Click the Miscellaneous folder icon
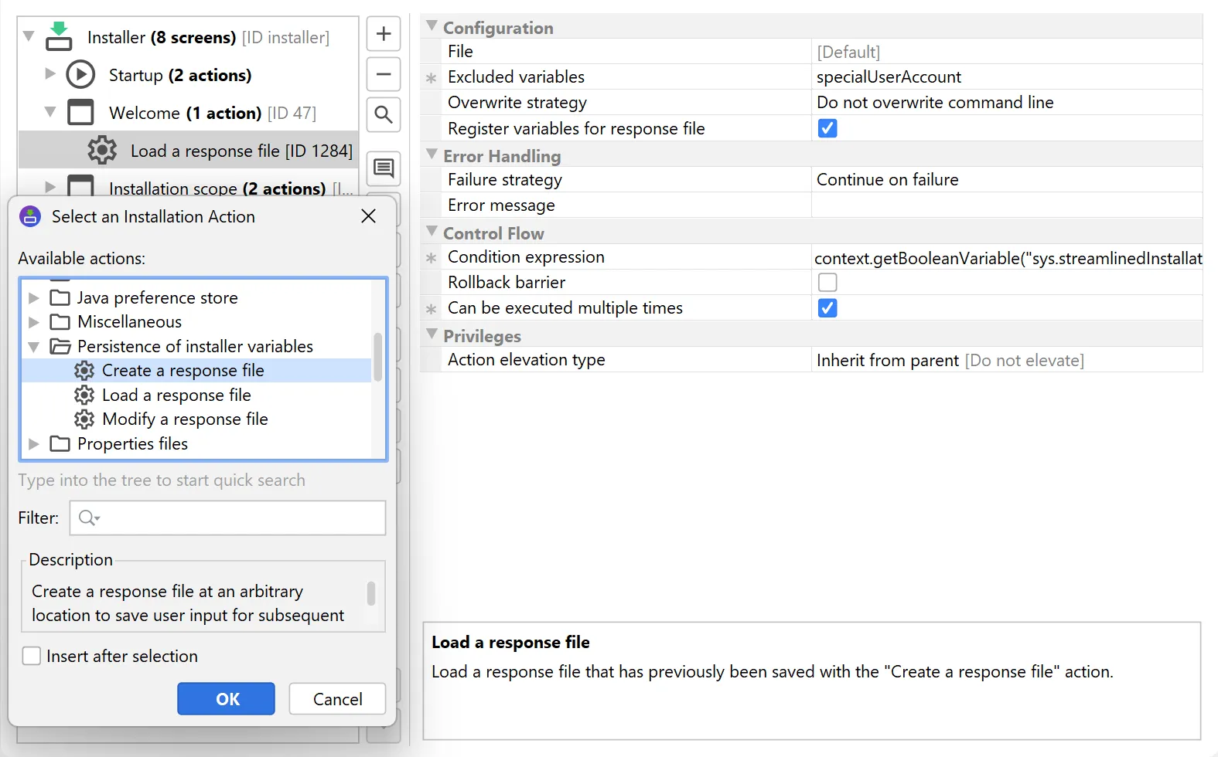Viewport: 1218px width, 757px height. point(60,321)
